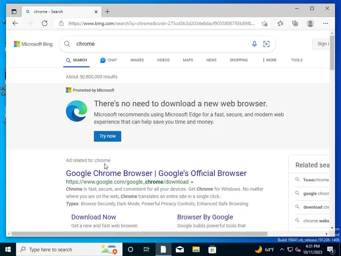View site info via padlock icon
The height and width of the screenshot is (256, 341).
pyautogui.click(x=61, y=23)
